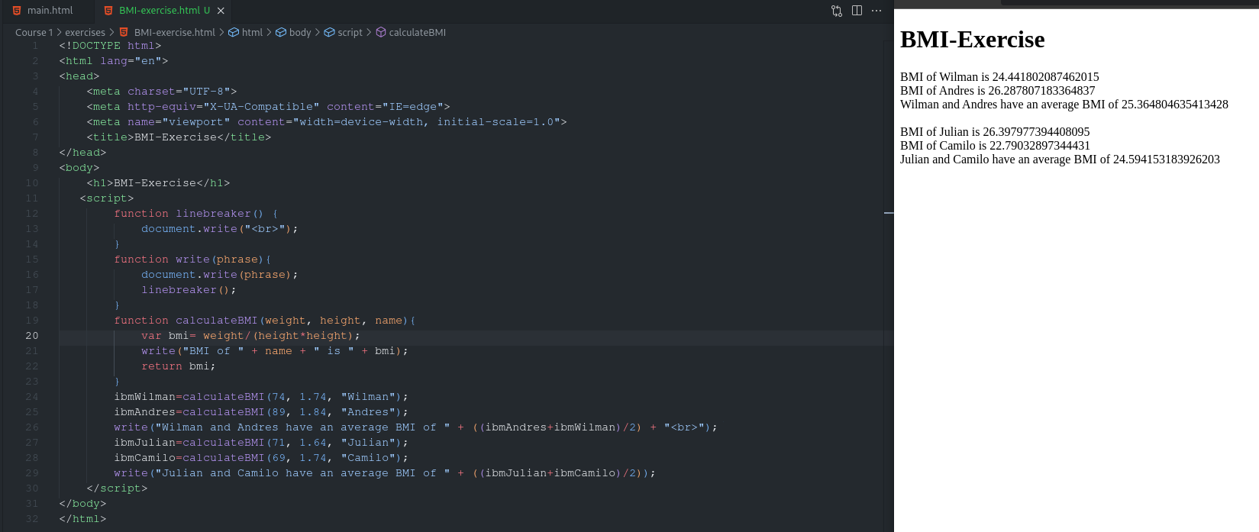Viewport: 1259px width, 532px height.
Task: Open the script breadcrumb symbol dropdown
Action: (x=350, y=32)
